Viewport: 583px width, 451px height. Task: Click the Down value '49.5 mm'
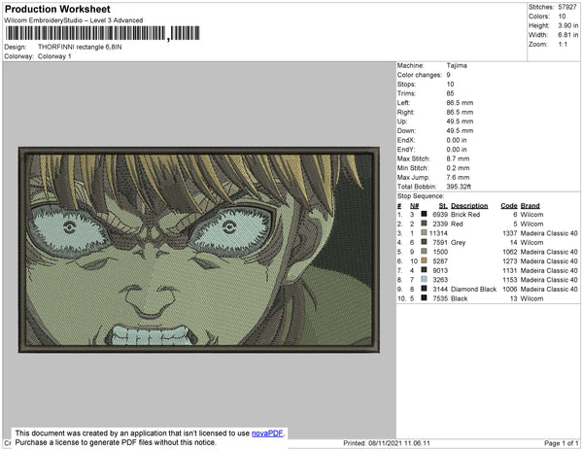[460, 130]
